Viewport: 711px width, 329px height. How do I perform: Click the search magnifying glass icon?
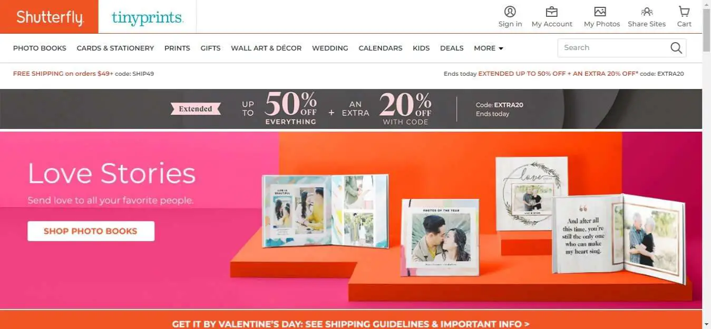click(x=676, y=48)
